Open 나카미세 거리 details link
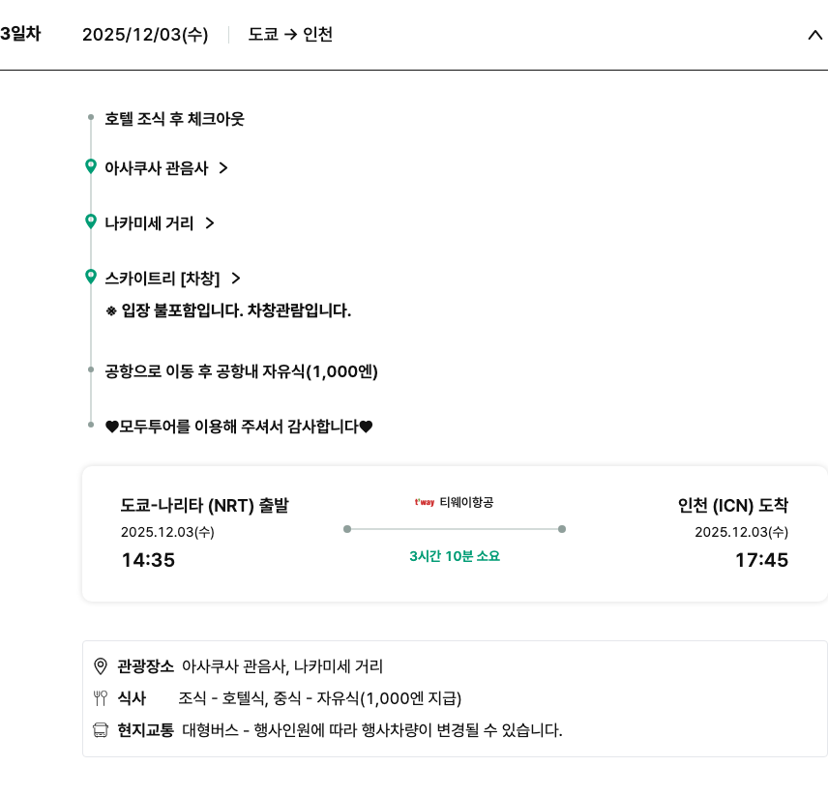This screenshot has height=796, width=828. [149, 223]
